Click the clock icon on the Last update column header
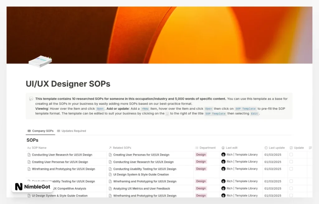The image size is (319, 204). tap(266, 148)
